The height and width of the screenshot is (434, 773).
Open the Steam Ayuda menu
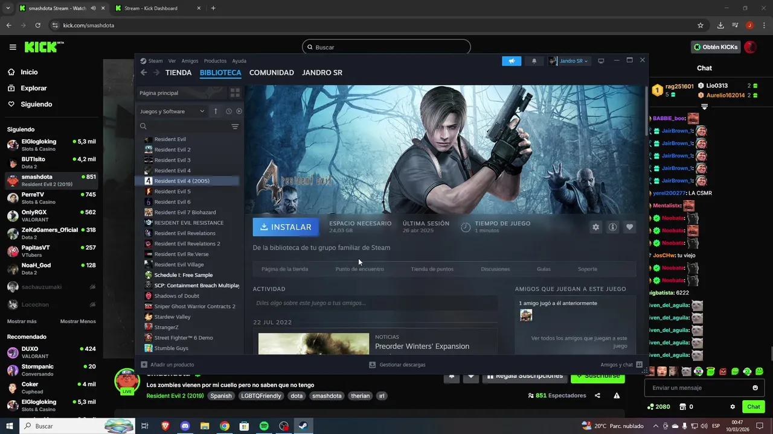239,61
